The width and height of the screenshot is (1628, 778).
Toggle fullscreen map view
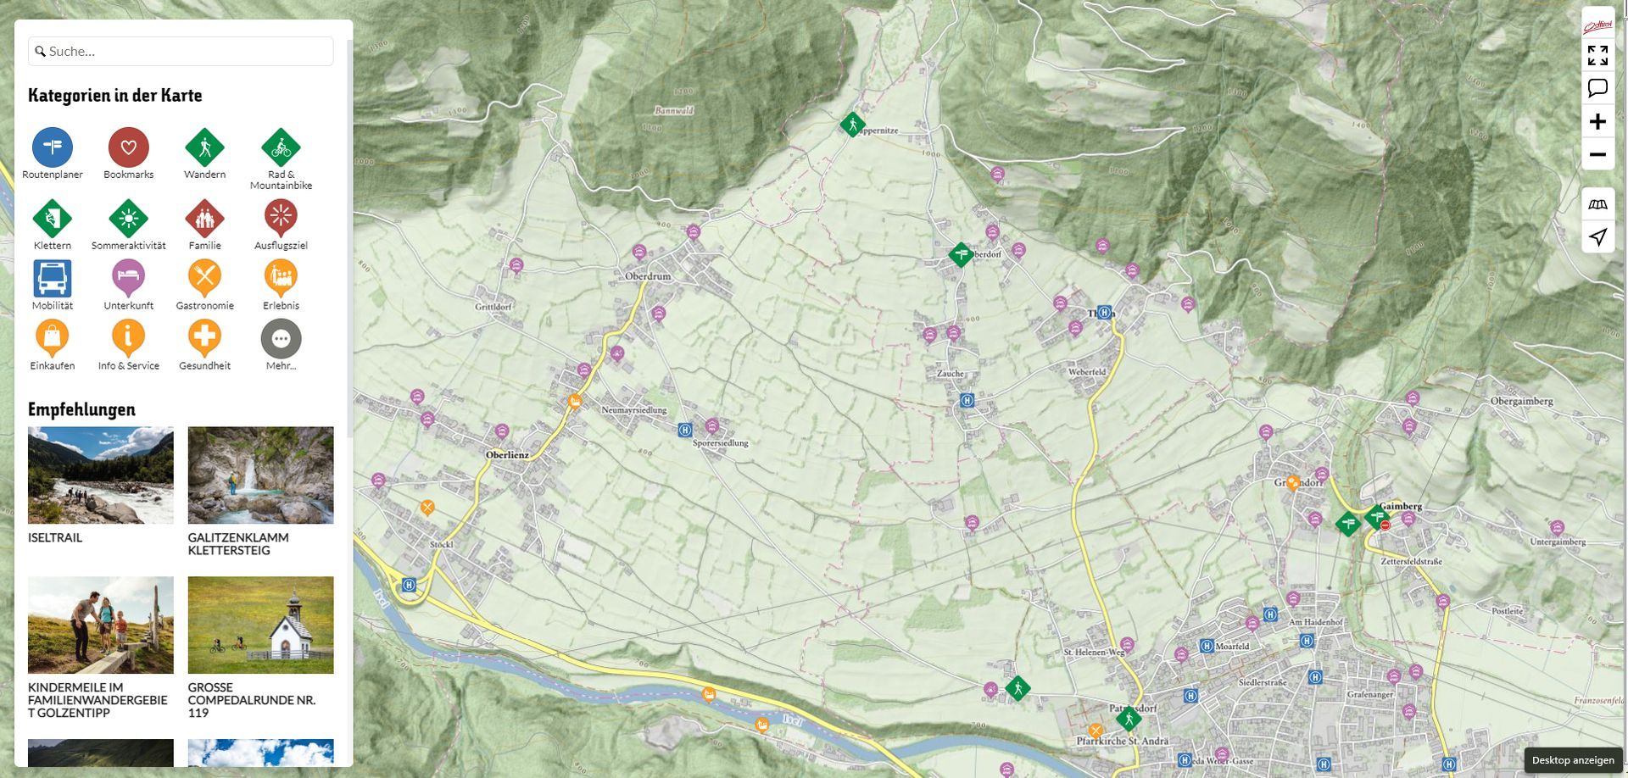(1597, 55)
